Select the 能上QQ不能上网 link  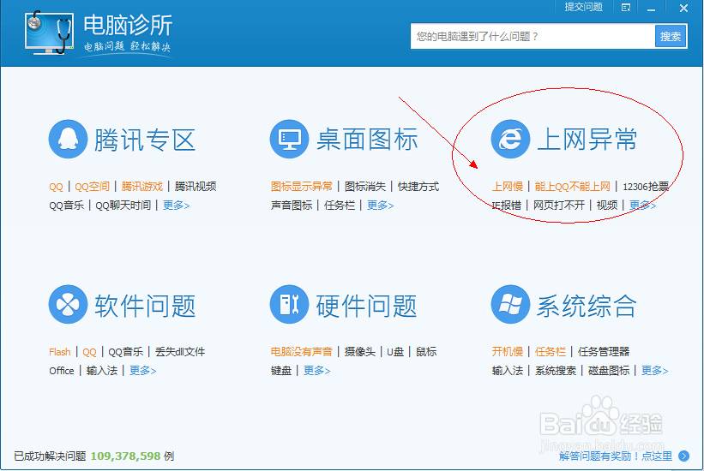pyautogui.click(x=573, y=187)
